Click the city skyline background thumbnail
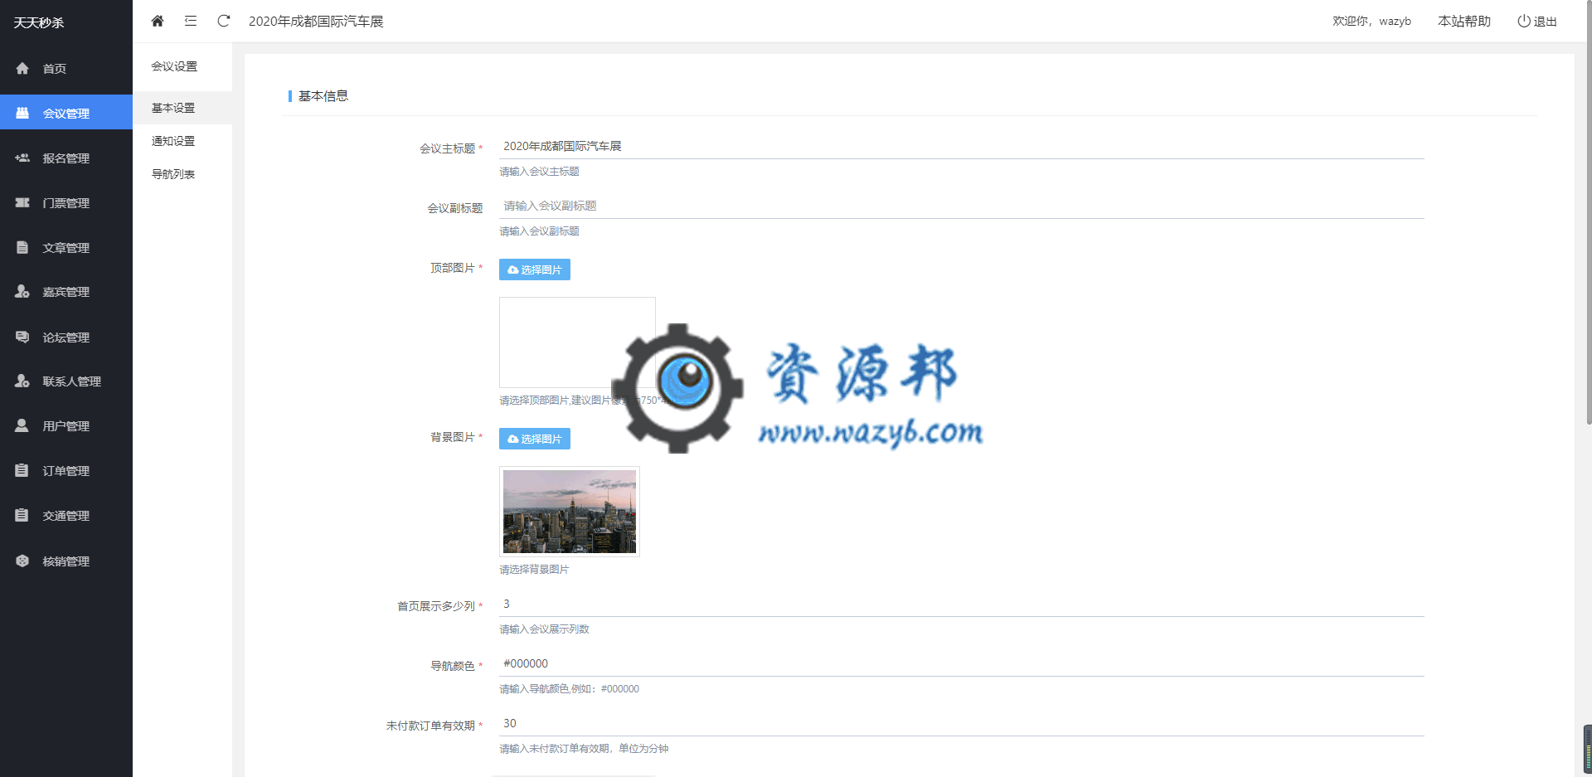The width and height of the screenshot is (1592, 777). (x=570, y=512)
